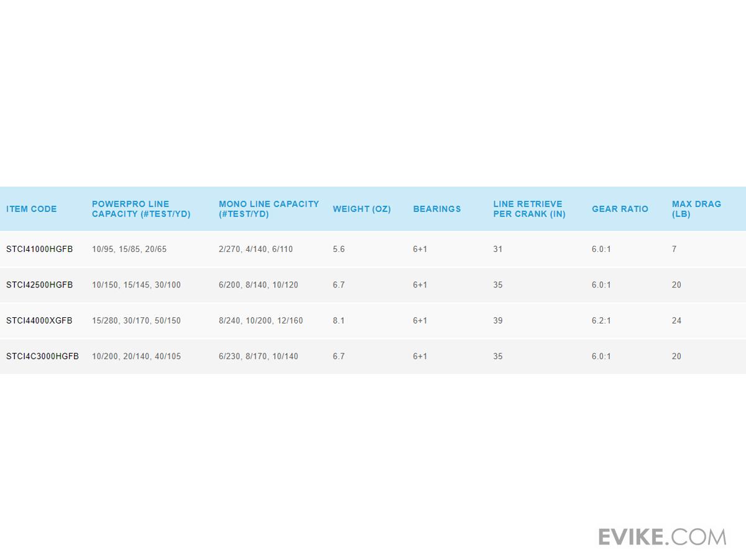Select the PowerPro Line Capacity column header
Screen dimensions: 746x560
[x=141, y=209]
